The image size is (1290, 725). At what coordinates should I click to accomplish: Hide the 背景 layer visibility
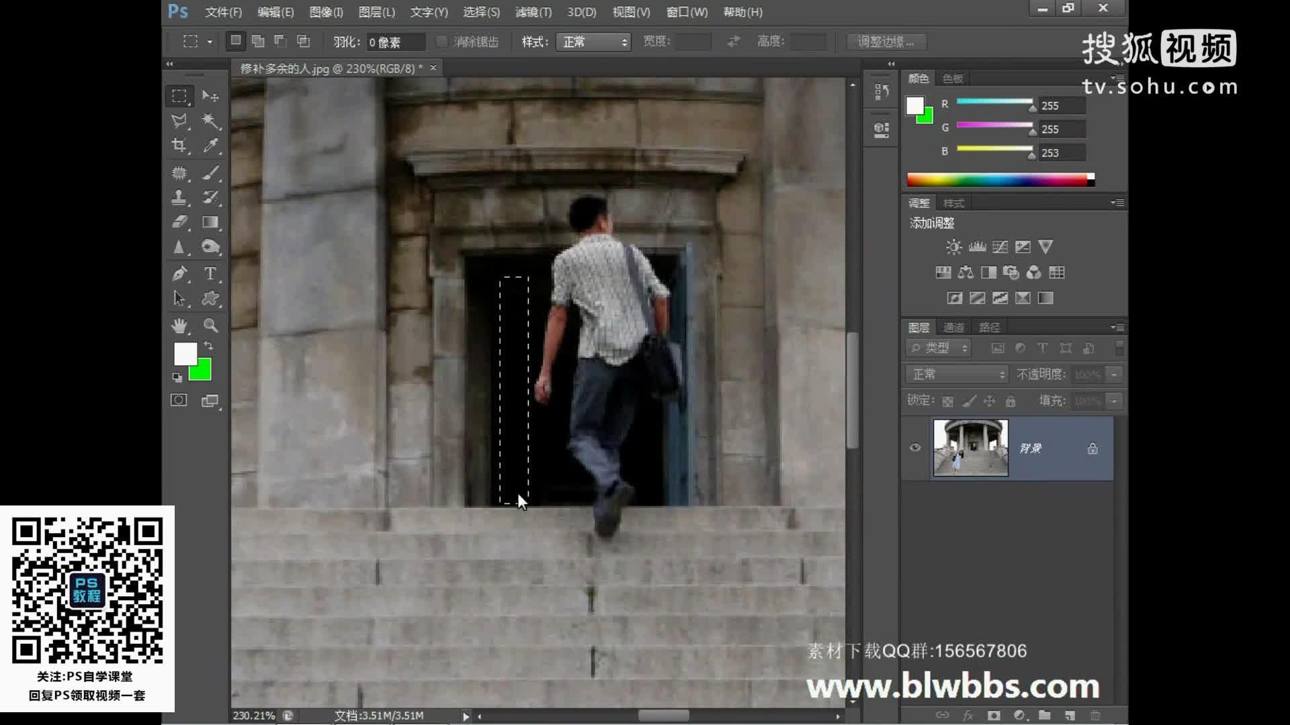[x=915, y=448]
